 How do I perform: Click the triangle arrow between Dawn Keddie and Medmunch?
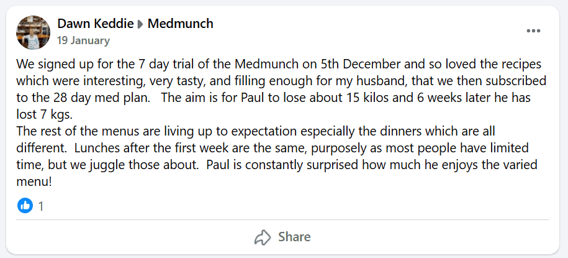140,25
